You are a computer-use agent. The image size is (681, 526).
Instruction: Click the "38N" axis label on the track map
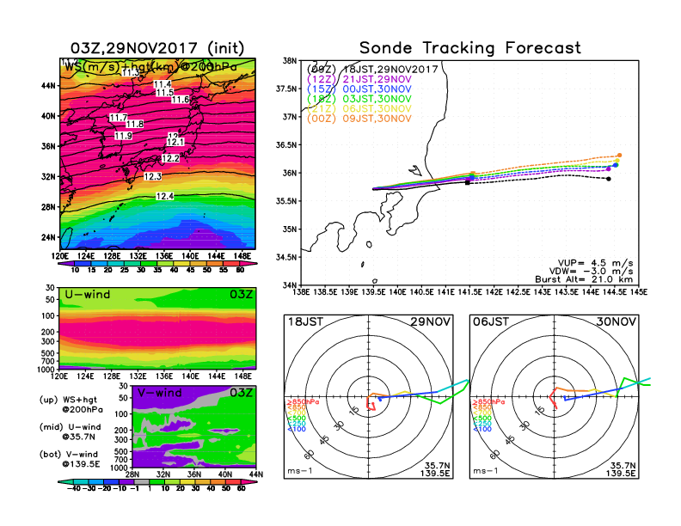click(289, 61)
